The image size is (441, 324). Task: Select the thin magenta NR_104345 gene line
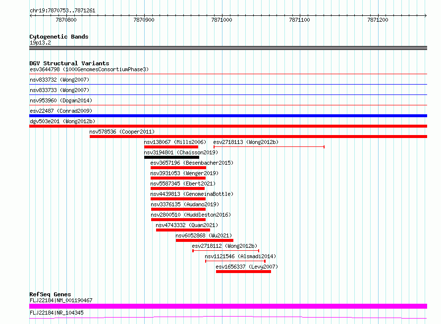(228, 317)
